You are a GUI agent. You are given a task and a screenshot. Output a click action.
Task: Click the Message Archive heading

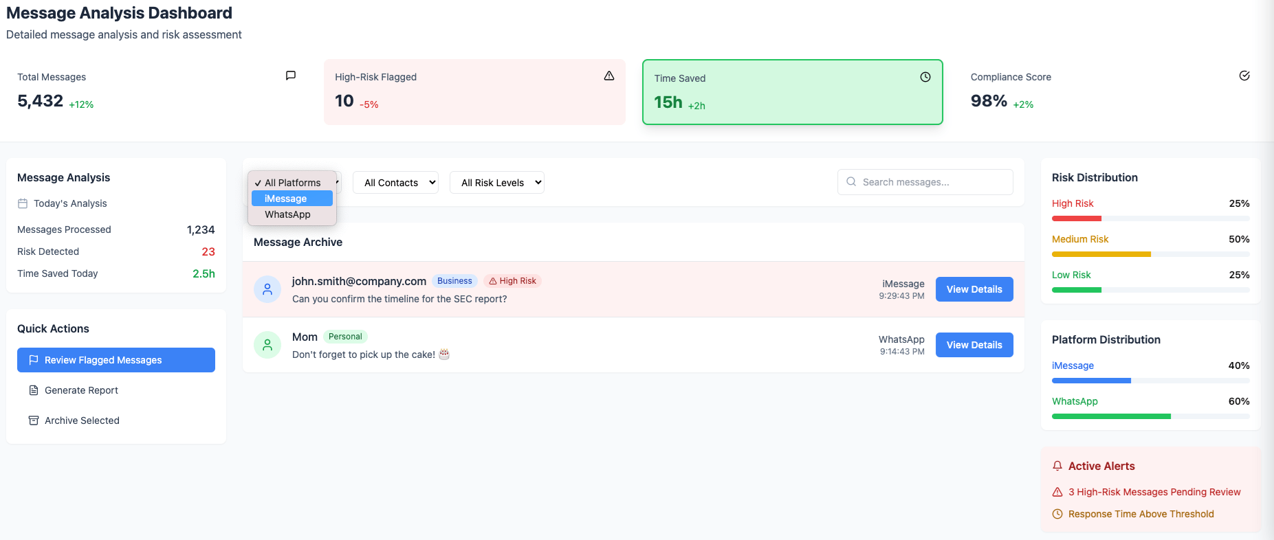298,242
